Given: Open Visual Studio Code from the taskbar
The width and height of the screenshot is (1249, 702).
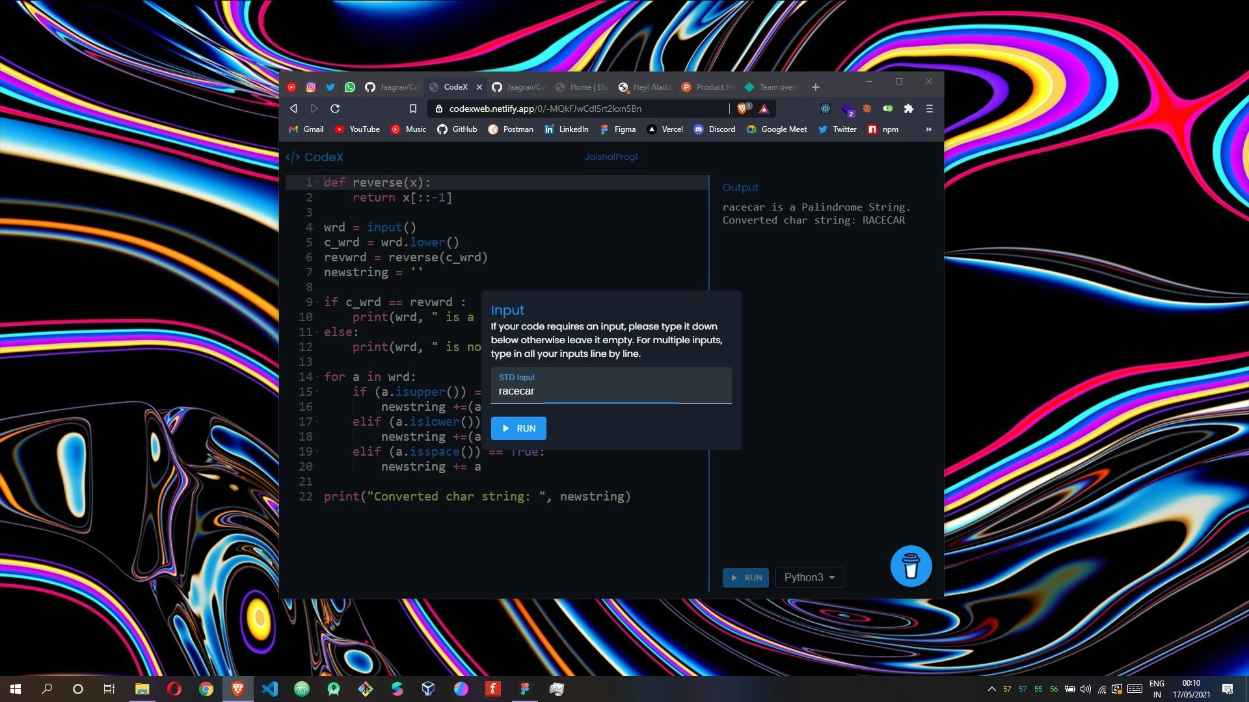Looking at the screenshot, I should point(269,689).
